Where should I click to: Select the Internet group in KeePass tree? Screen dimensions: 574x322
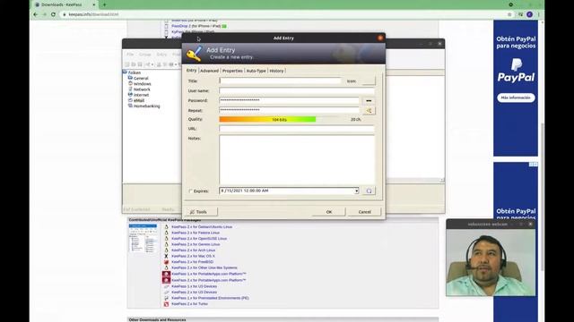(x=141, y=95)
